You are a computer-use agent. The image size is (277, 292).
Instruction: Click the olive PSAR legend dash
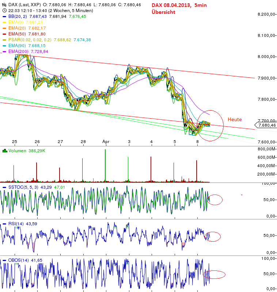(x=4, y=40)
